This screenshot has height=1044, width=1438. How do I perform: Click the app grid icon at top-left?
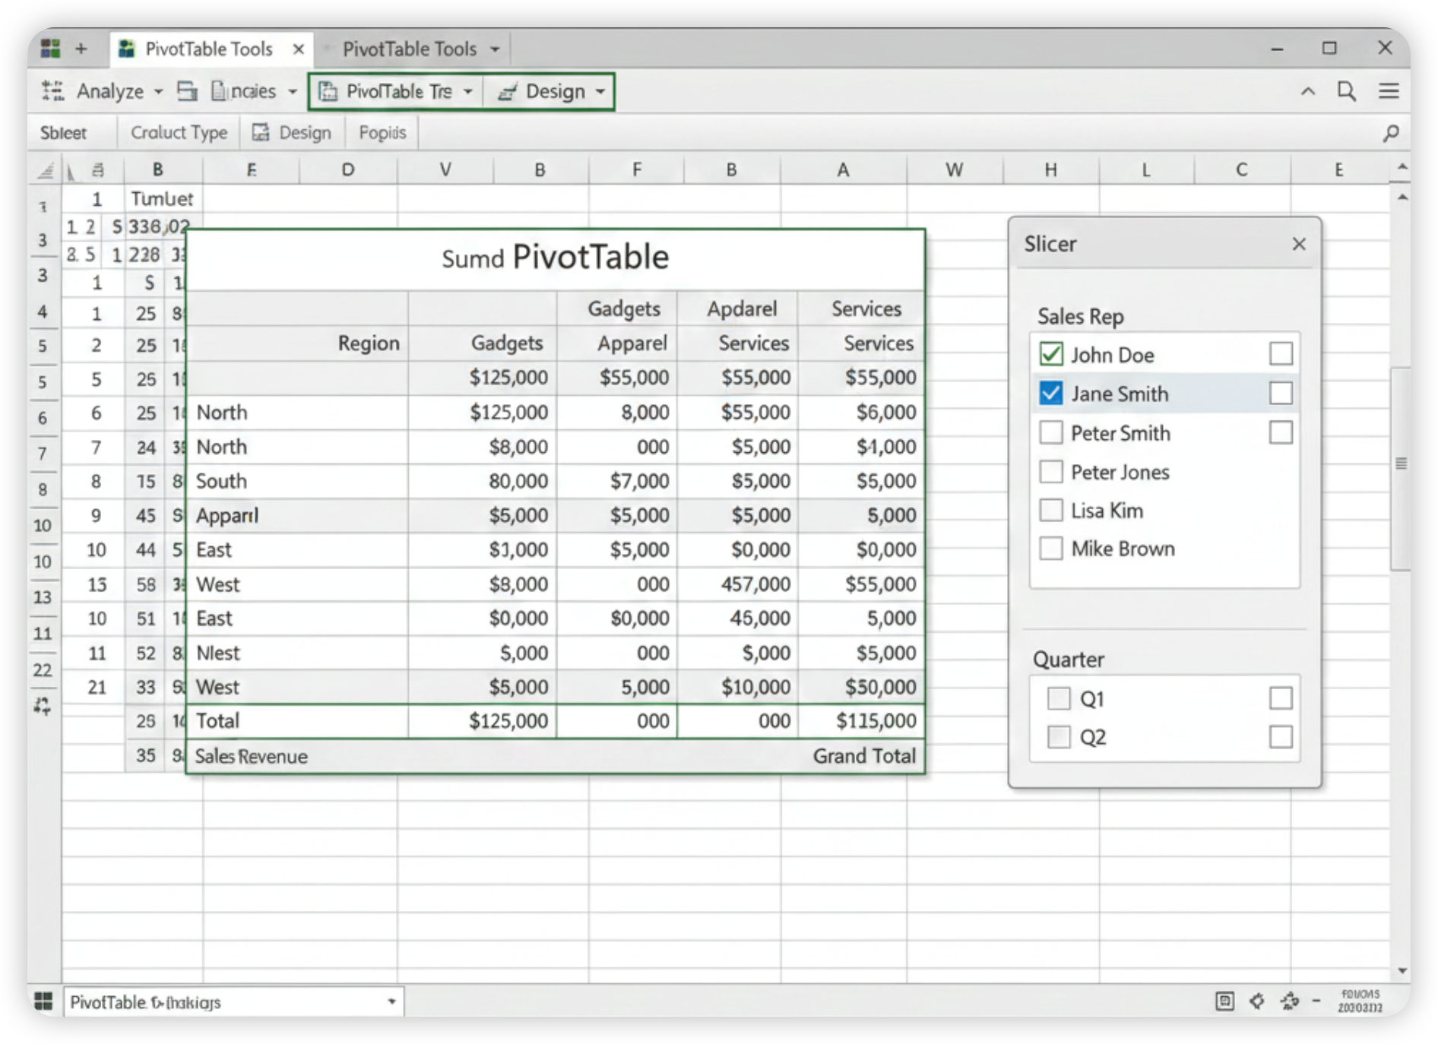click(50, 49)
